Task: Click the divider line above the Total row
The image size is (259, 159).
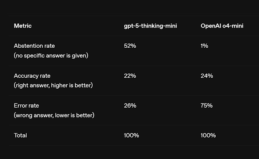Action: 134,125
